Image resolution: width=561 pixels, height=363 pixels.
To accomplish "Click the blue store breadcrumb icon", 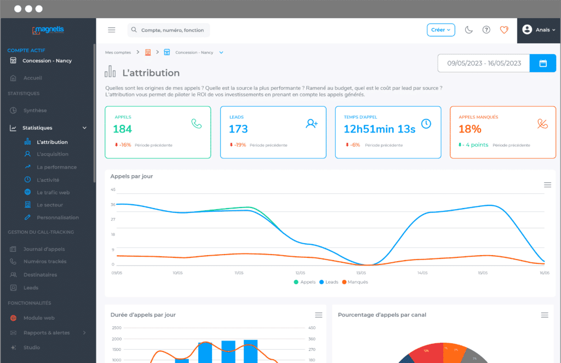I will point(167,53).
